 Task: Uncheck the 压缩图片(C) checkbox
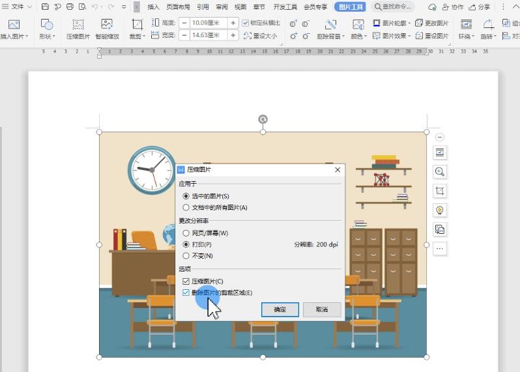point(186,281)
